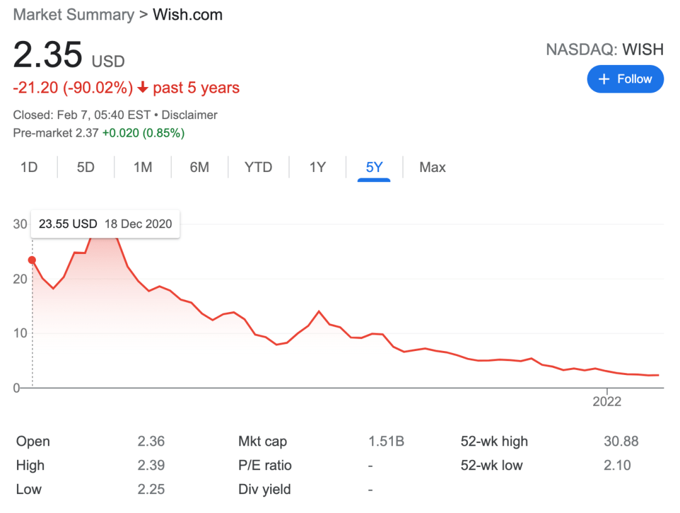Viewport: 680px width, 513px height.
Task: Click the Disclaimer link
Action: [190, 115]
